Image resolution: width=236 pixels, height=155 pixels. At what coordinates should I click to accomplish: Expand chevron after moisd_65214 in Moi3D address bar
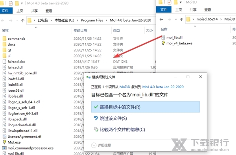tap(221, 19)
